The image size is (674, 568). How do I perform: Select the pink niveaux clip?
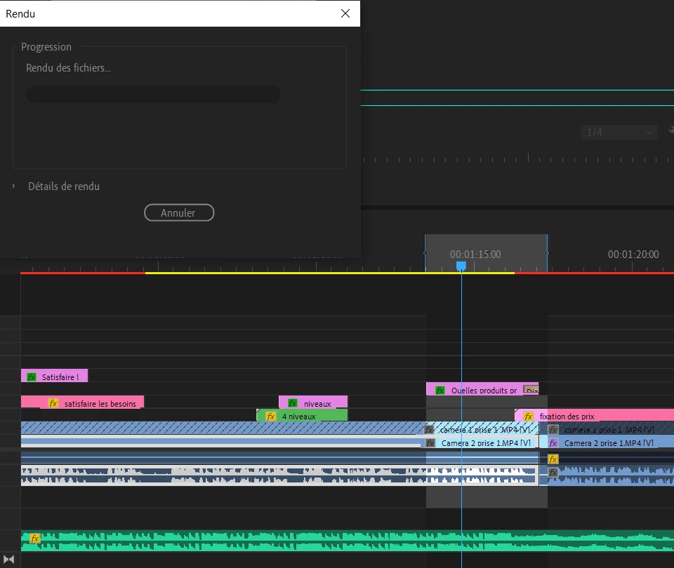(313, 403)
